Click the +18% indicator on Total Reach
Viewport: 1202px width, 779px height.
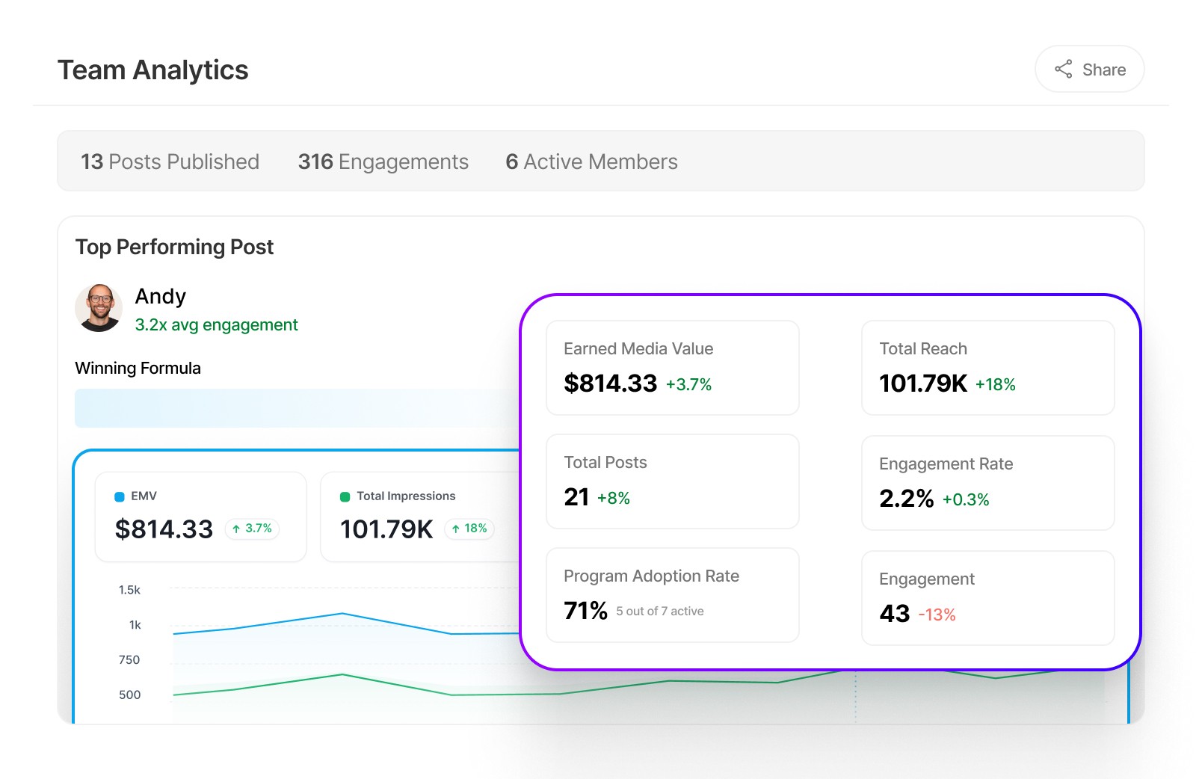(995, 384)
